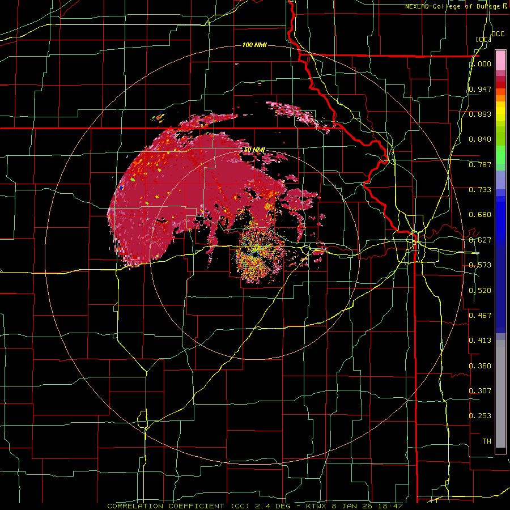Pick the bright green segment of the color bar

pyautogui.click(x=500, y=155)
